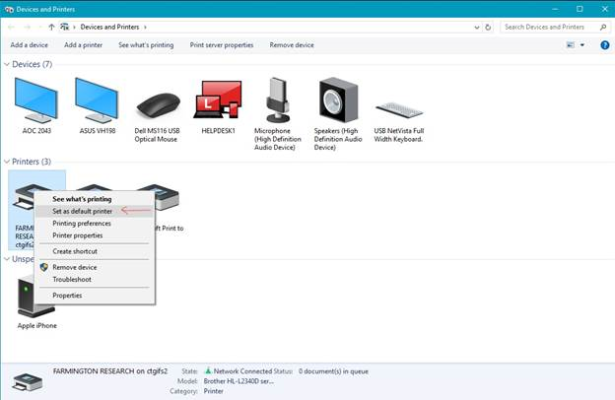
Task: Expand the chevron after Devices and Printers breadcrumb
Action: click(145, 27)
